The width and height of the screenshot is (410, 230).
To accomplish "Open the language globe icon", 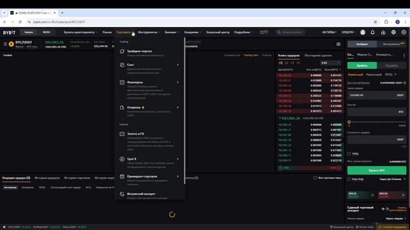I will pos(393,32).
